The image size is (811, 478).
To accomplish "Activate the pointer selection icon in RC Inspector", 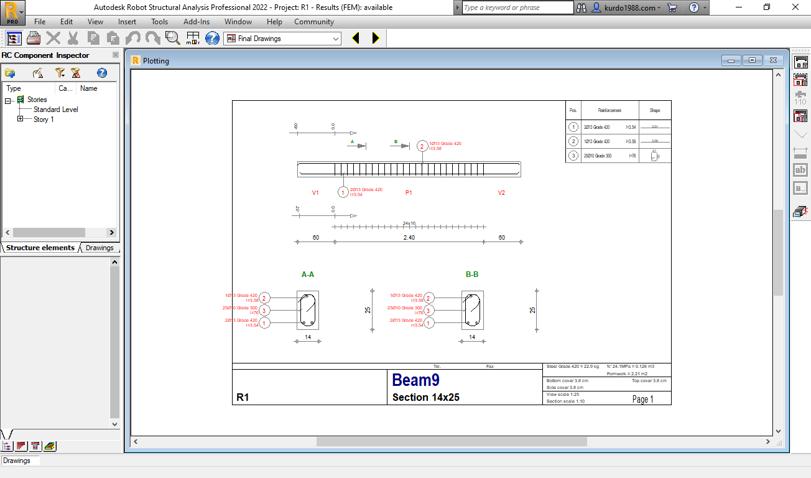I will click(38, 72).
